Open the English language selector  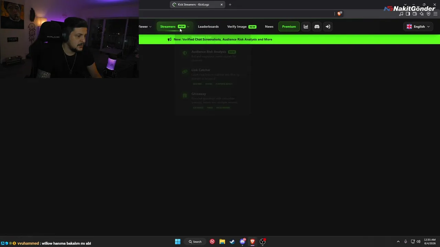click(x=418, y=26)
